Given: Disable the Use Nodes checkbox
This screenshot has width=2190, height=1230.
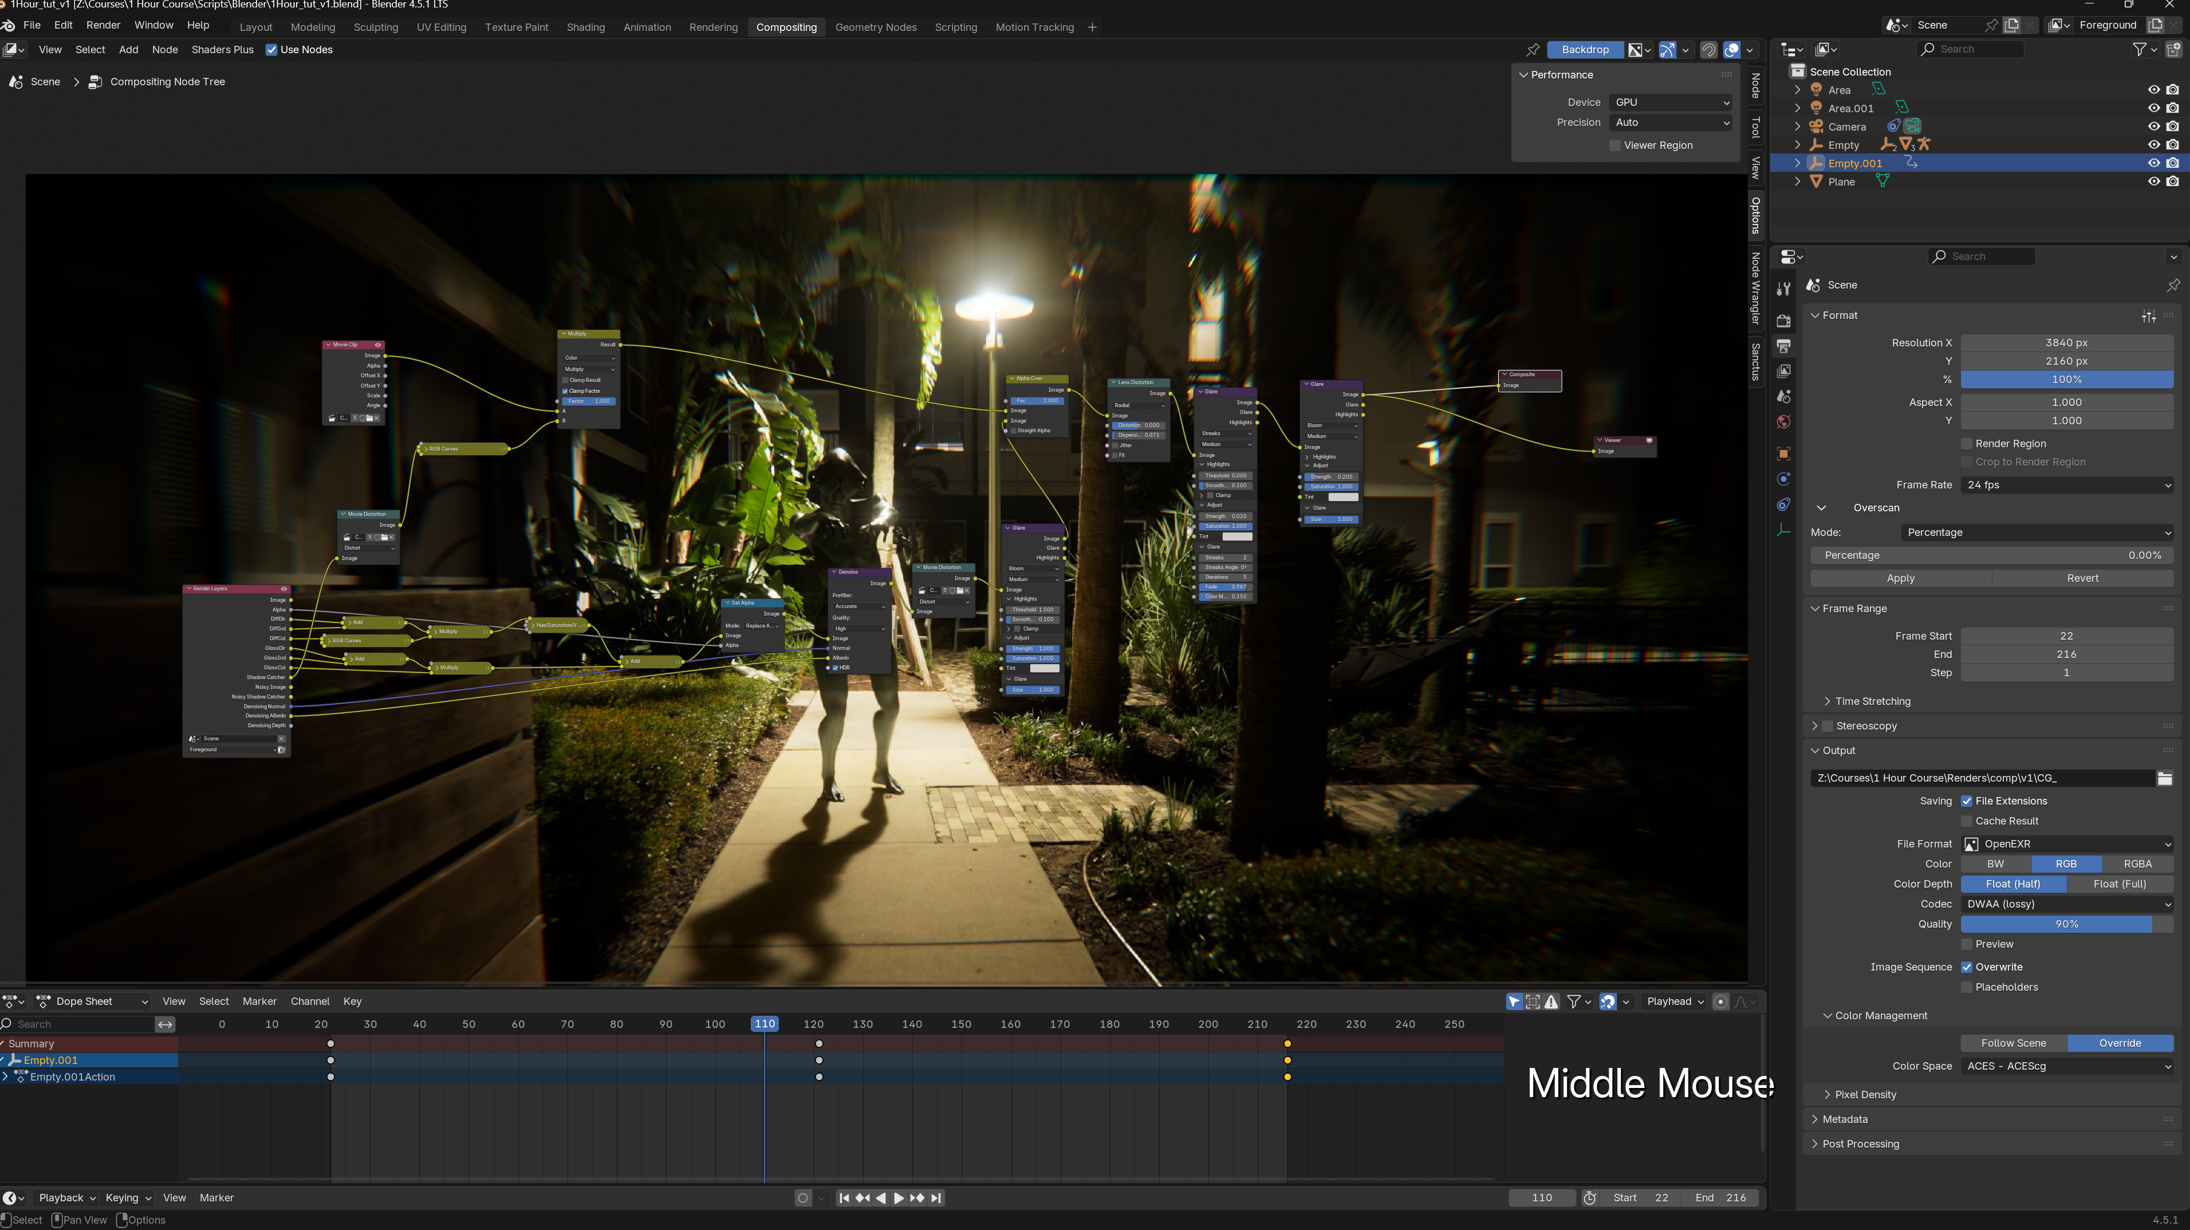Looking at the screenshot, I should tap(271, 50).
